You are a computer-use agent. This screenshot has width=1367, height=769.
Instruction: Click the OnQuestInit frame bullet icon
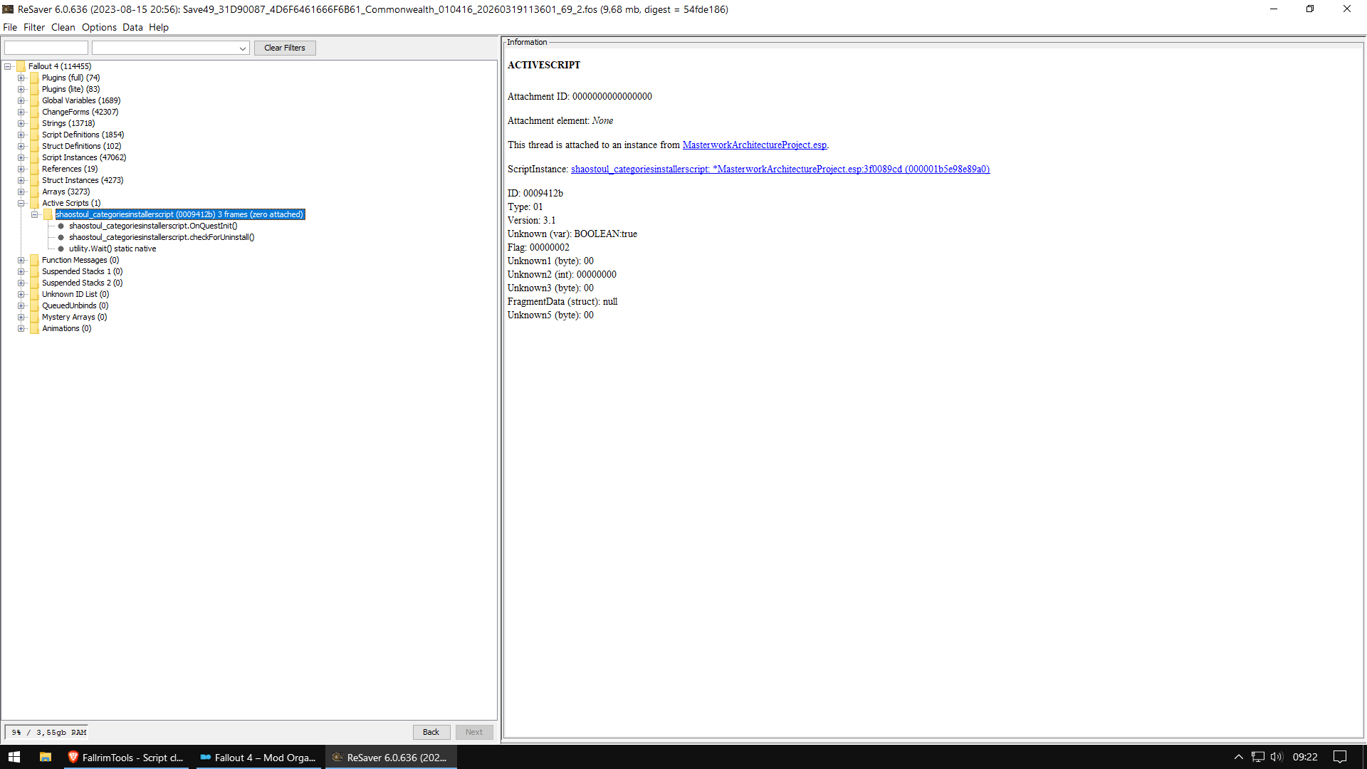point(61,226)
